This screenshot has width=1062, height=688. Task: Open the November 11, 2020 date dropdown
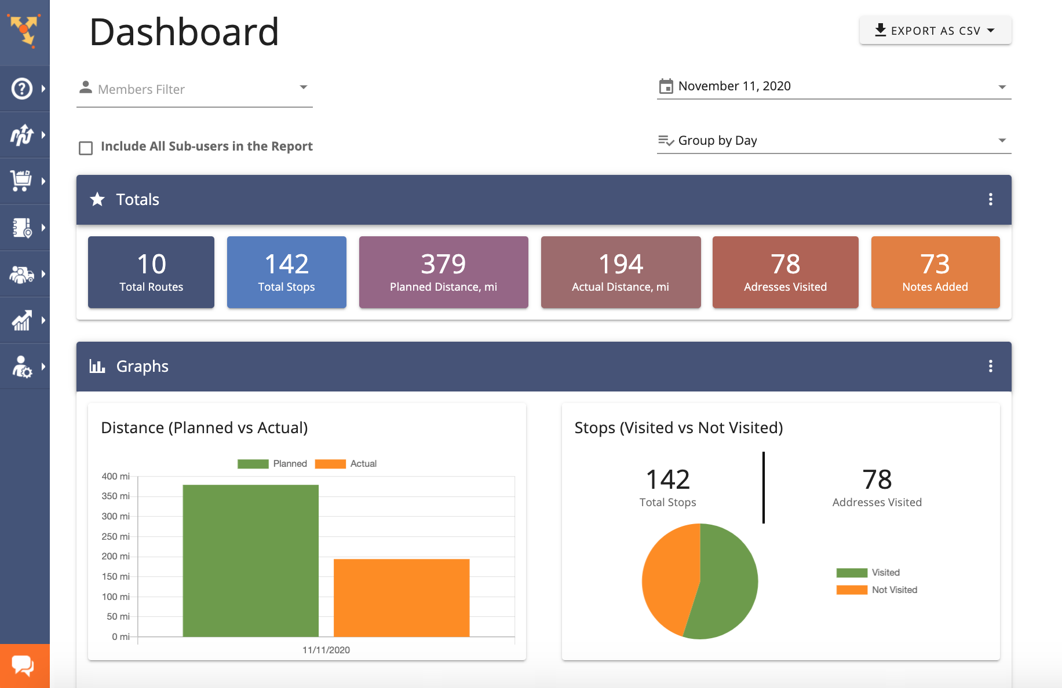point(834,86)
